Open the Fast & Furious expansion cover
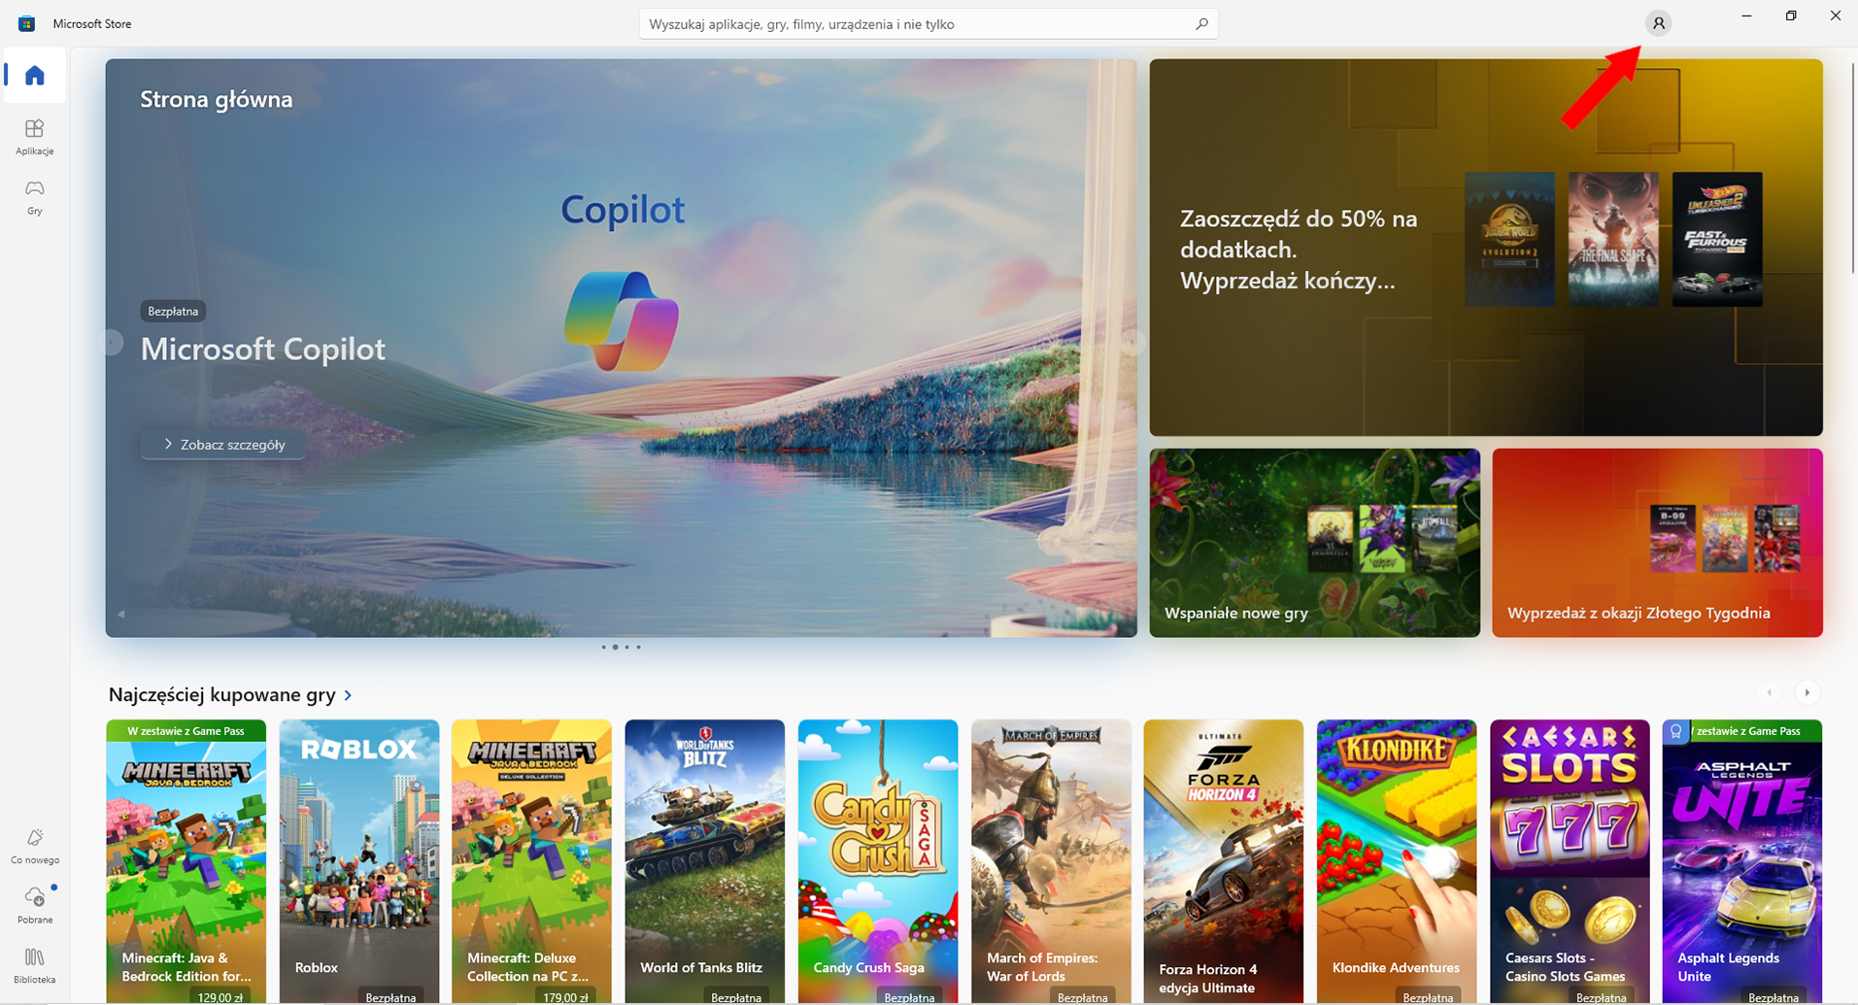This screenshot has width=1858, height=1005. point(1717,240)
